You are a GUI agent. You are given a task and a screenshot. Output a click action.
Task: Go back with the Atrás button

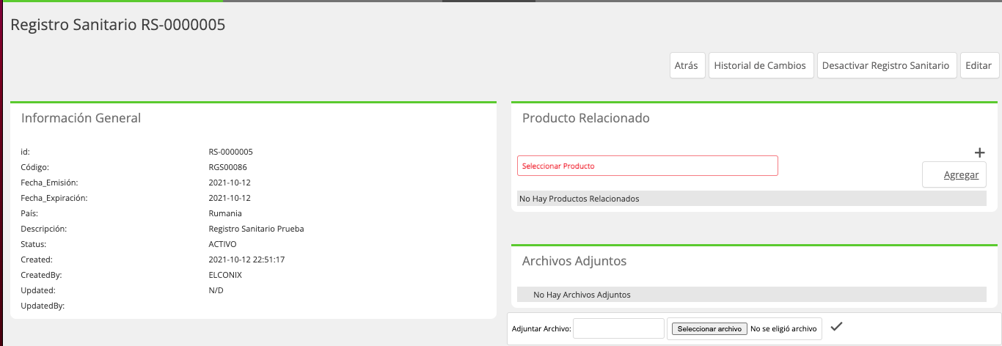(686, 65)
